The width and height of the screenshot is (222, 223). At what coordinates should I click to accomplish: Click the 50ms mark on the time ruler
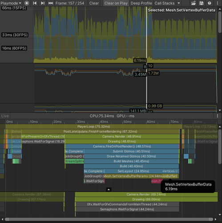tap(128, 122)
